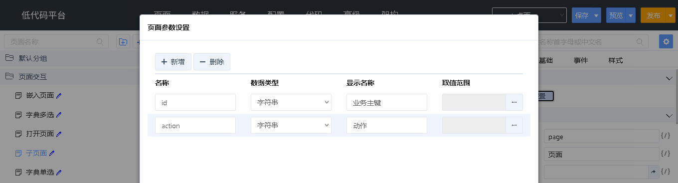This screenshot has width=678, height=183.
Task: Open the 预览 button dropdown arrow
Action: pyautogui.click(x=631, y=15)
